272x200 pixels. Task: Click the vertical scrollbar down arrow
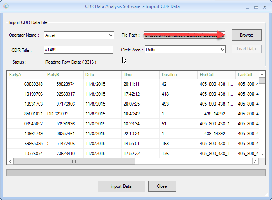coord(262,155)
